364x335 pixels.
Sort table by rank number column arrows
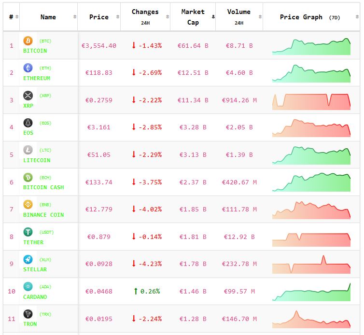pyautogui.click(x=17, y=17)
